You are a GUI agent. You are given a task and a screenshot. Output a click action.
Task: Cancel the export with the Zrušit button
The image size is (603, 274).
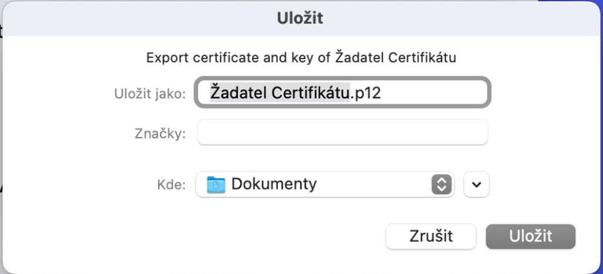click(431, 237)
